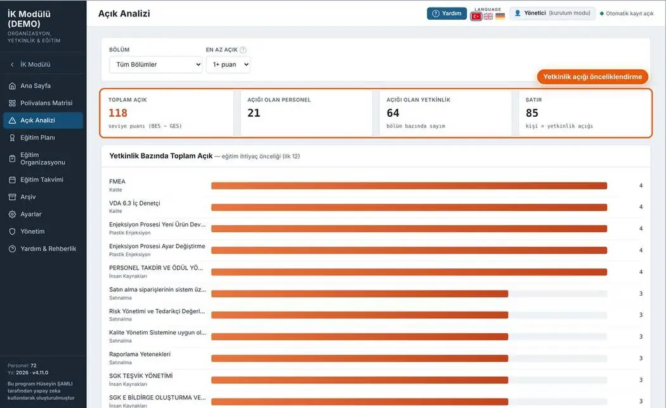Click the Satır card showing 85

tap(584, 113)
